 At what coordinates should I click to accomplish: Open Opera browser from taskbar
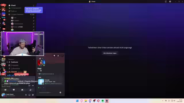(98, 101)
